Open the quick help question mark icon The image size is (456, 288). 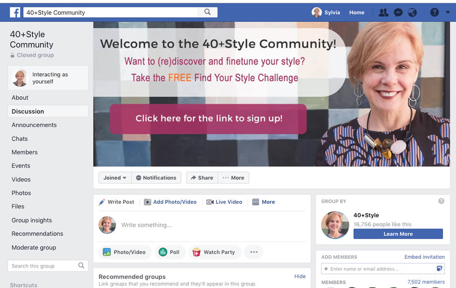point(434,12)
